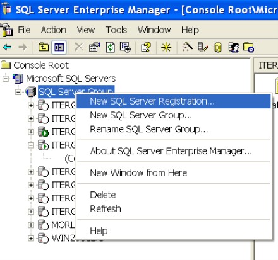Click the New Database cylinder icon
The height and width of the screenshot is (260, 278).
(218, 47)
